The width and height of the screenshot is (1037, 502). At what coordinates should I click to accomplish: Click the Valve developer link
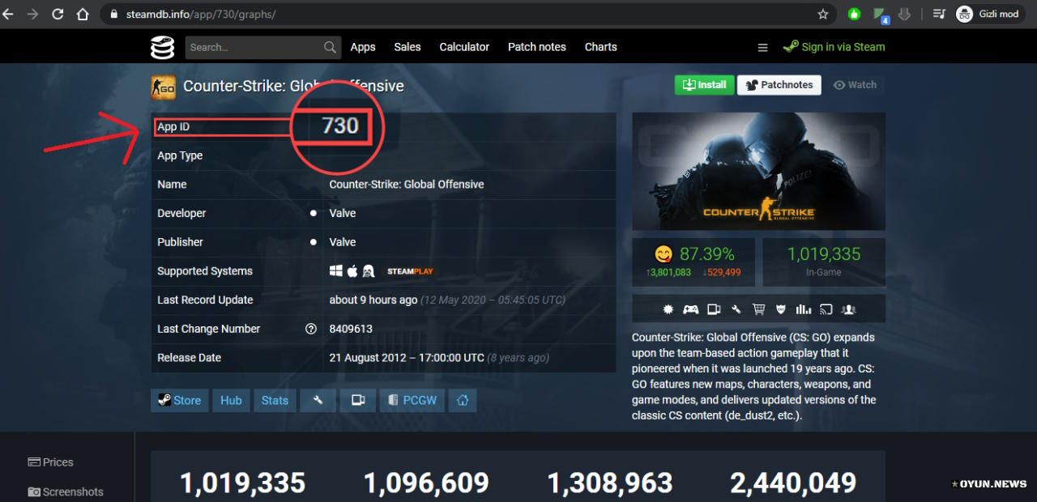pyautogui.click(x=343, y=213)
